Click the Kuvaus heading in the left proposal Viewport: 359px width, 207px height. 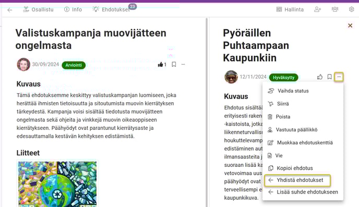click(x=28, y=84)
